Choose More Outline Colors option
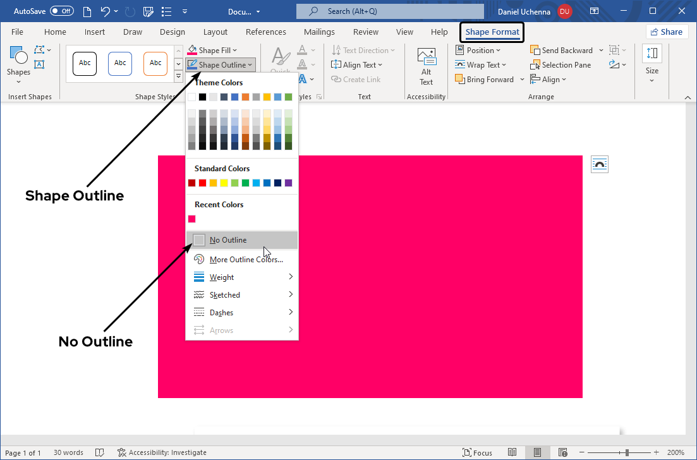The image size is (697, 460). (246, 260)
